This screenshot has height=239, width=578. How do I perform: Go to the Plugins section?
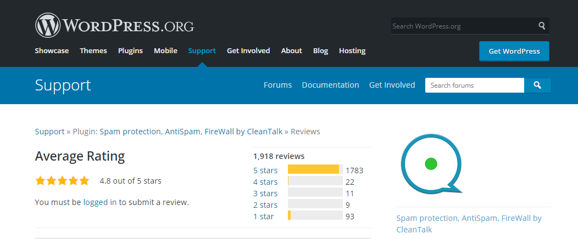[x=131, y=51]
